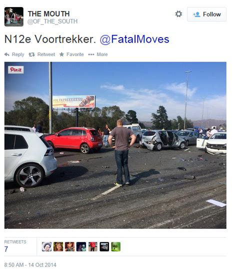Click the Pin it button

coord(16,70)
